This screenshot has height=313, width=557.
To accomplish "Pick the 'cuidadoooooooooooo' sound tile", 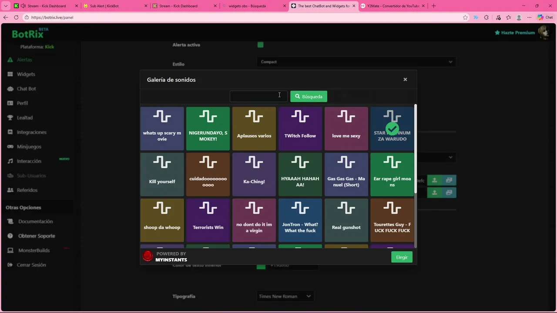I will pyautogui.click(x=208, y=174).
